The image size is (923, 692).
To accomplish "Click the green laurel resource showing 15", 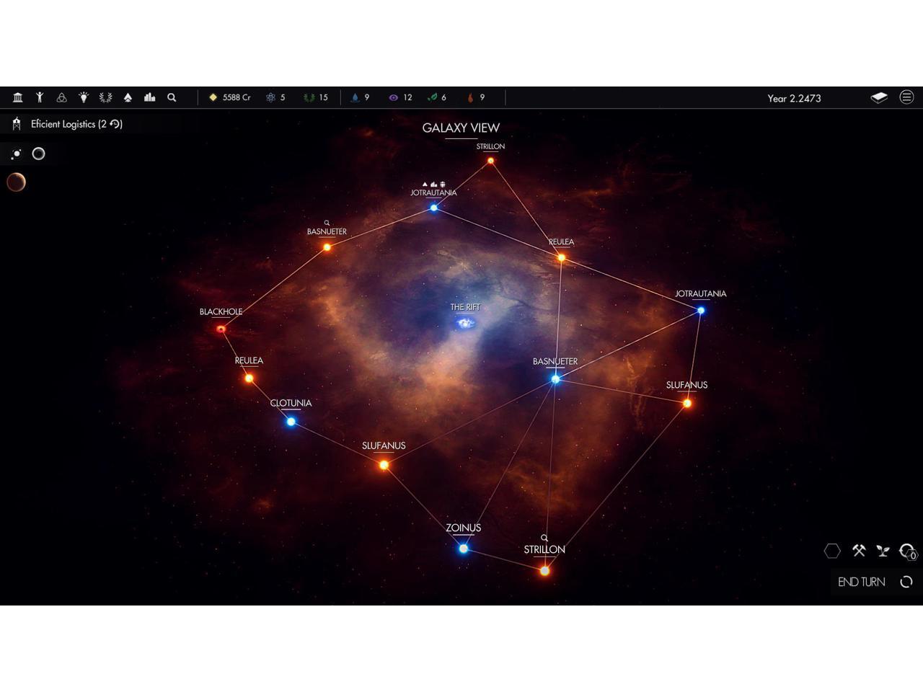I will (x=316, y=97).
